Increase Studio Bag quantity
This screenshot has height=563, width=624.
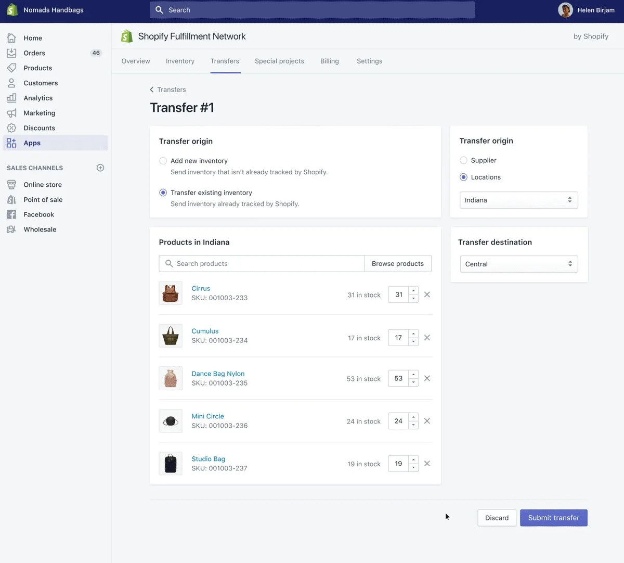(x=413, y=460)
